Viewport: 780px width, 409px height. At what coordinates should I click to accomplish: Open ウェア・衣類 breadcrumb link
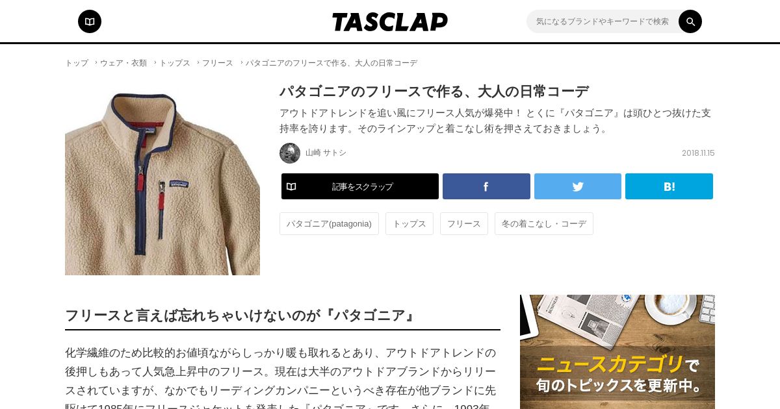tap(123, 63)
